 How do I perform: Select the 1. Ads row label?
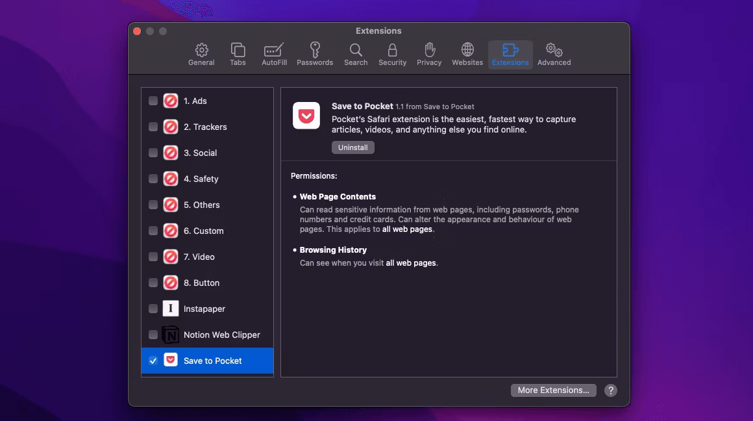[x=195, y=101]
